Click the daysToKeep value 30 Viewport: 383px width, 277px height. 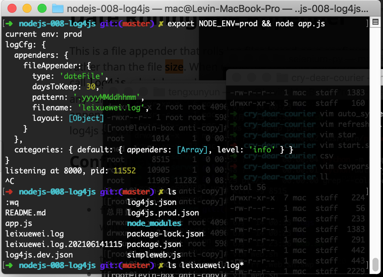pyautogui.click(x=91, y=87)
